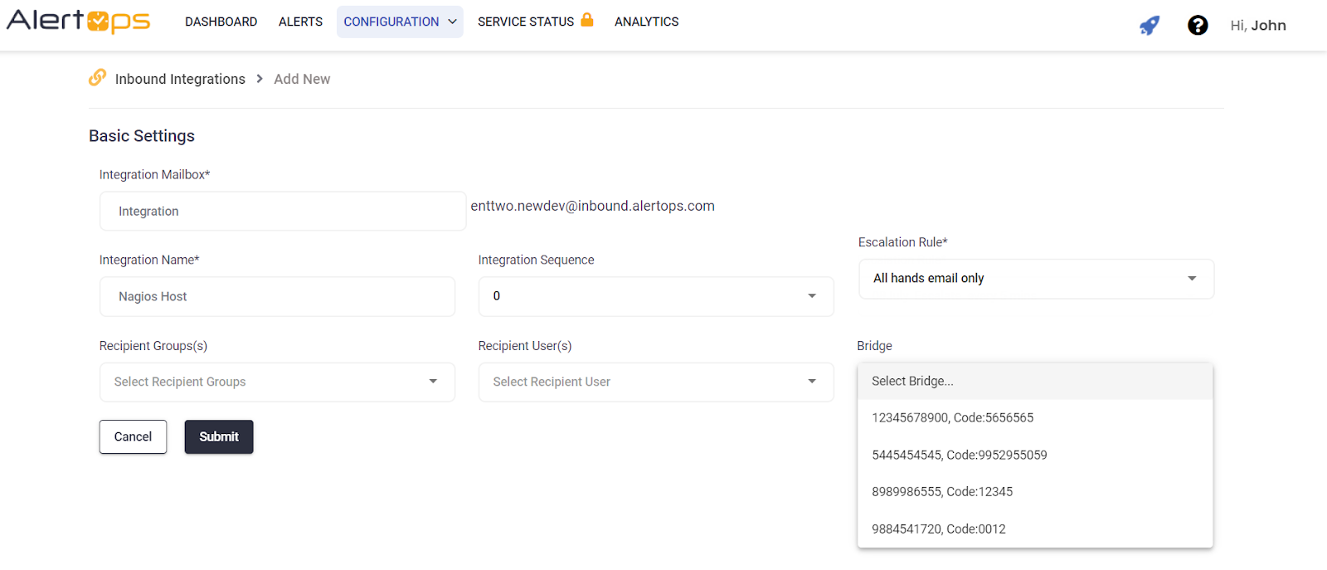
Task: Click the Integration Mailbox* label
Action: click(x=154, y=174)
